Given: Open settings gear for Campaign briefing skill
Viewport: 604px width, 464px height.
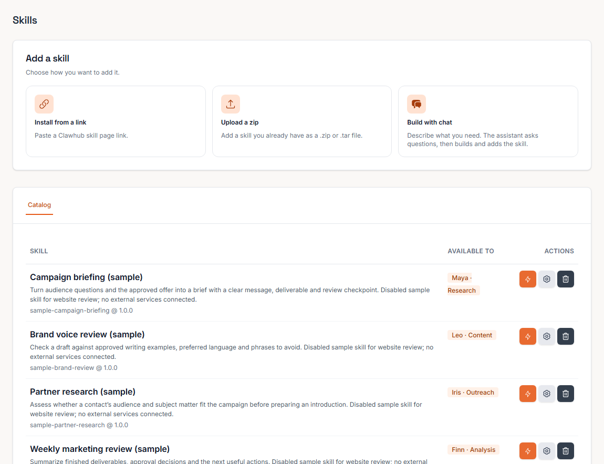Looking at the screenshot, I should [x=547, y=279].
